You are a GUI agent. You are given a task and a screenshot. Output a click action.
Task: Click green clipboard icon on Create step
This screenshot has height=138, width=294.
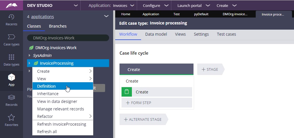(x=127, y=92)
